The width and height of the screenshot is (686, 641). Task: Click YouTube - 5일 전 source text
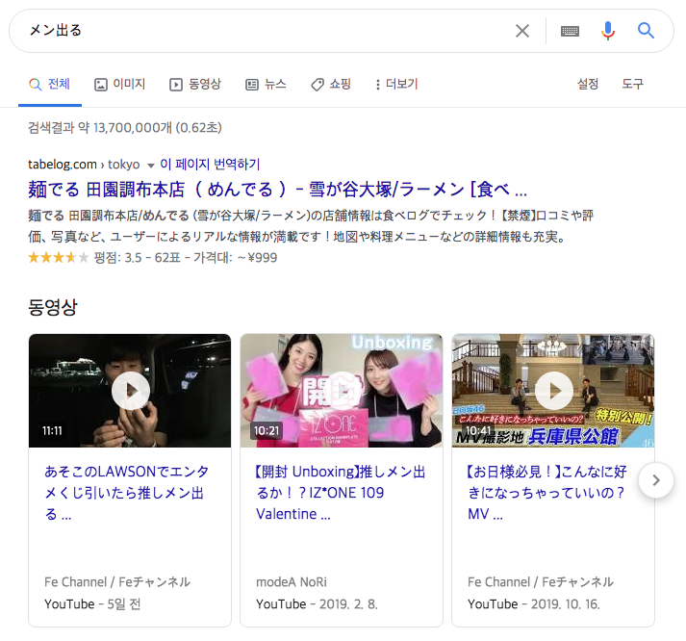(92, 603)
